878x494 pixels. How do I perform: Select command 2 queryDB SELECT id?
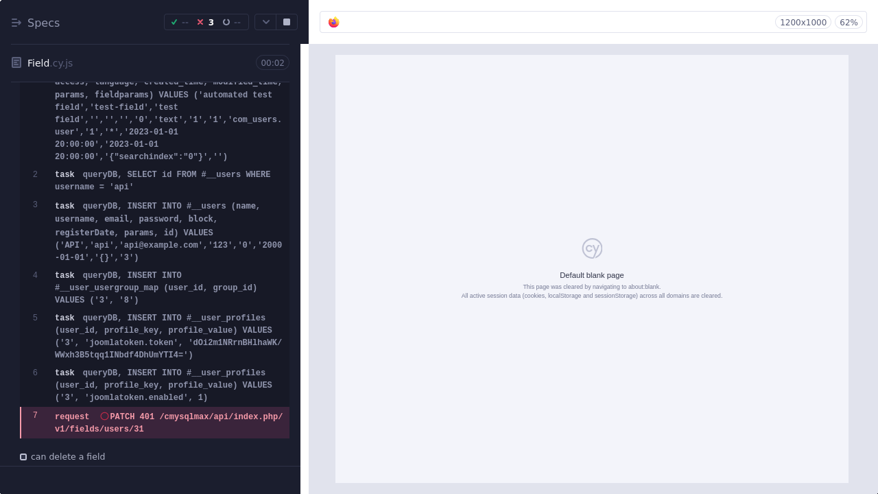155,180
